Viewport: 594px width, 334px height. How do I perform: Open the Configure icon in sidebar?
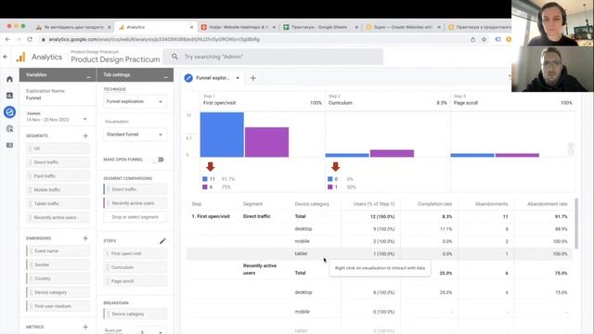coord(9,145)
